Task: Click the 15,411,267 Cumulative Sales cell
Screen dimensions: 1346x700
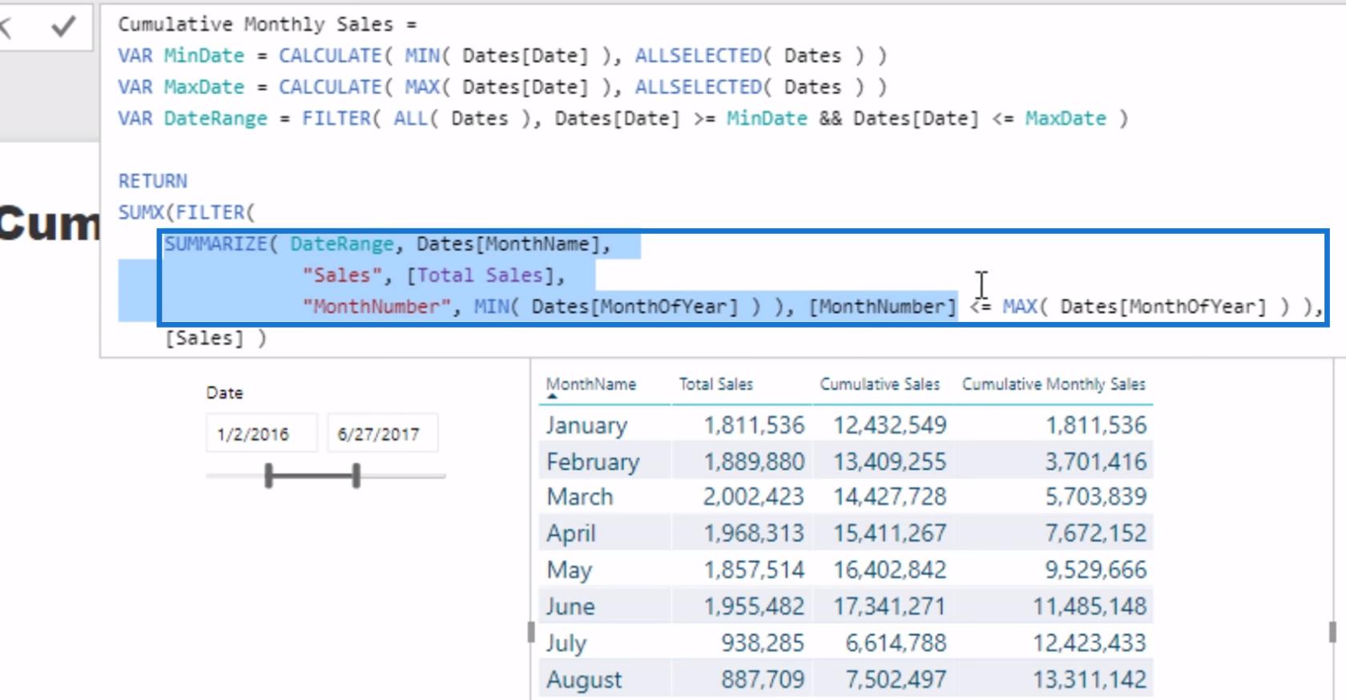Action: (x=889, y=533)
